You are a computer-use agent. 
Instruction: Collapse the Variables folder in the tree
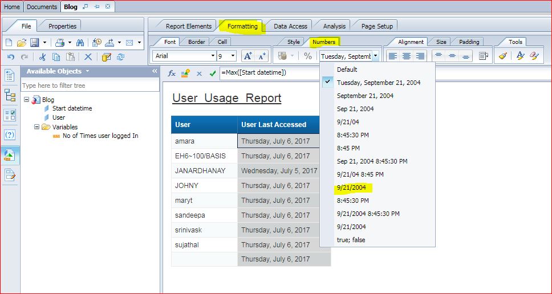tap(36, 126)
